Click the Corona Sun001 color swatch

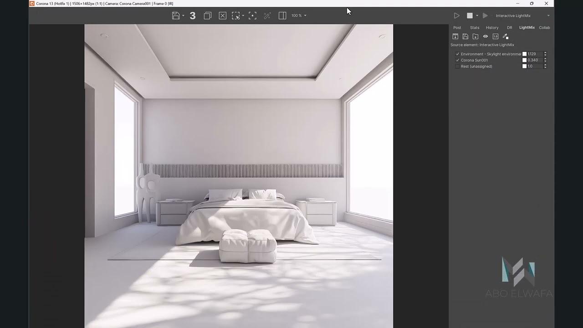pos(524,60)
